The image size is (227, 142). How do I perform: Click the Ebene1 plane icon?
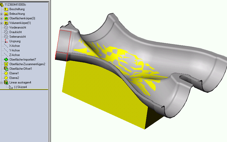[6, 73]
